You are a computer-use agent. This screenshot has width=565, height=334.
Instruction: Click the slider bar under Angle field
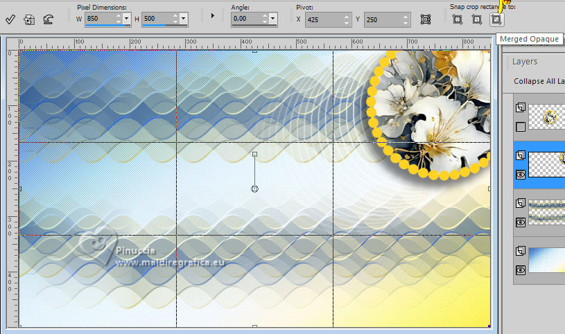[x=254, y=26]
